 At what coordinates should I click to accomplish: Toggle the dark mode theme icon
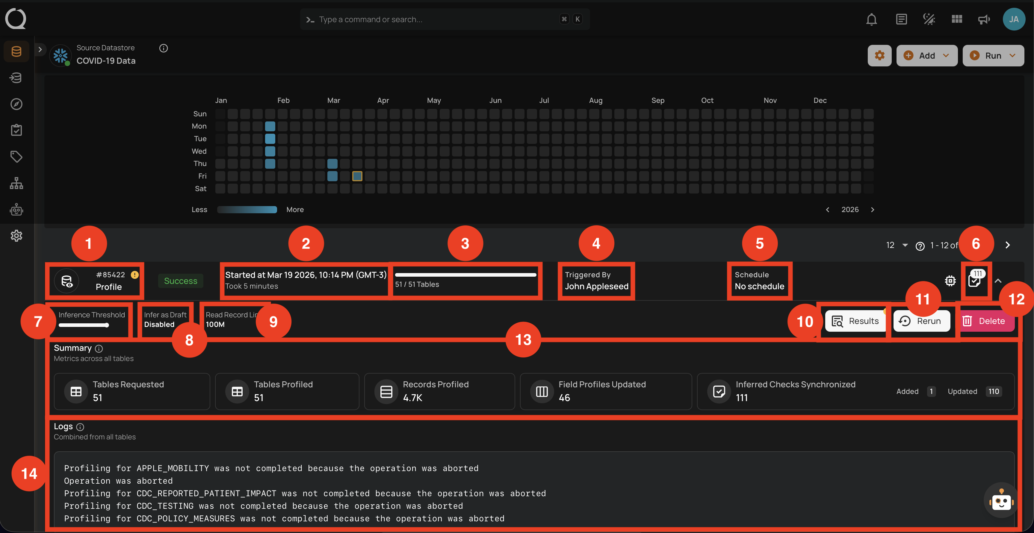[x=929, y=19]
